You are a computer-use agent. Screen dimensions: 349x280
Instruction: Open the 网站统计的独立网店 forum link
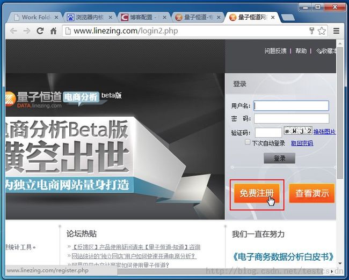click(x=134, y=256)
